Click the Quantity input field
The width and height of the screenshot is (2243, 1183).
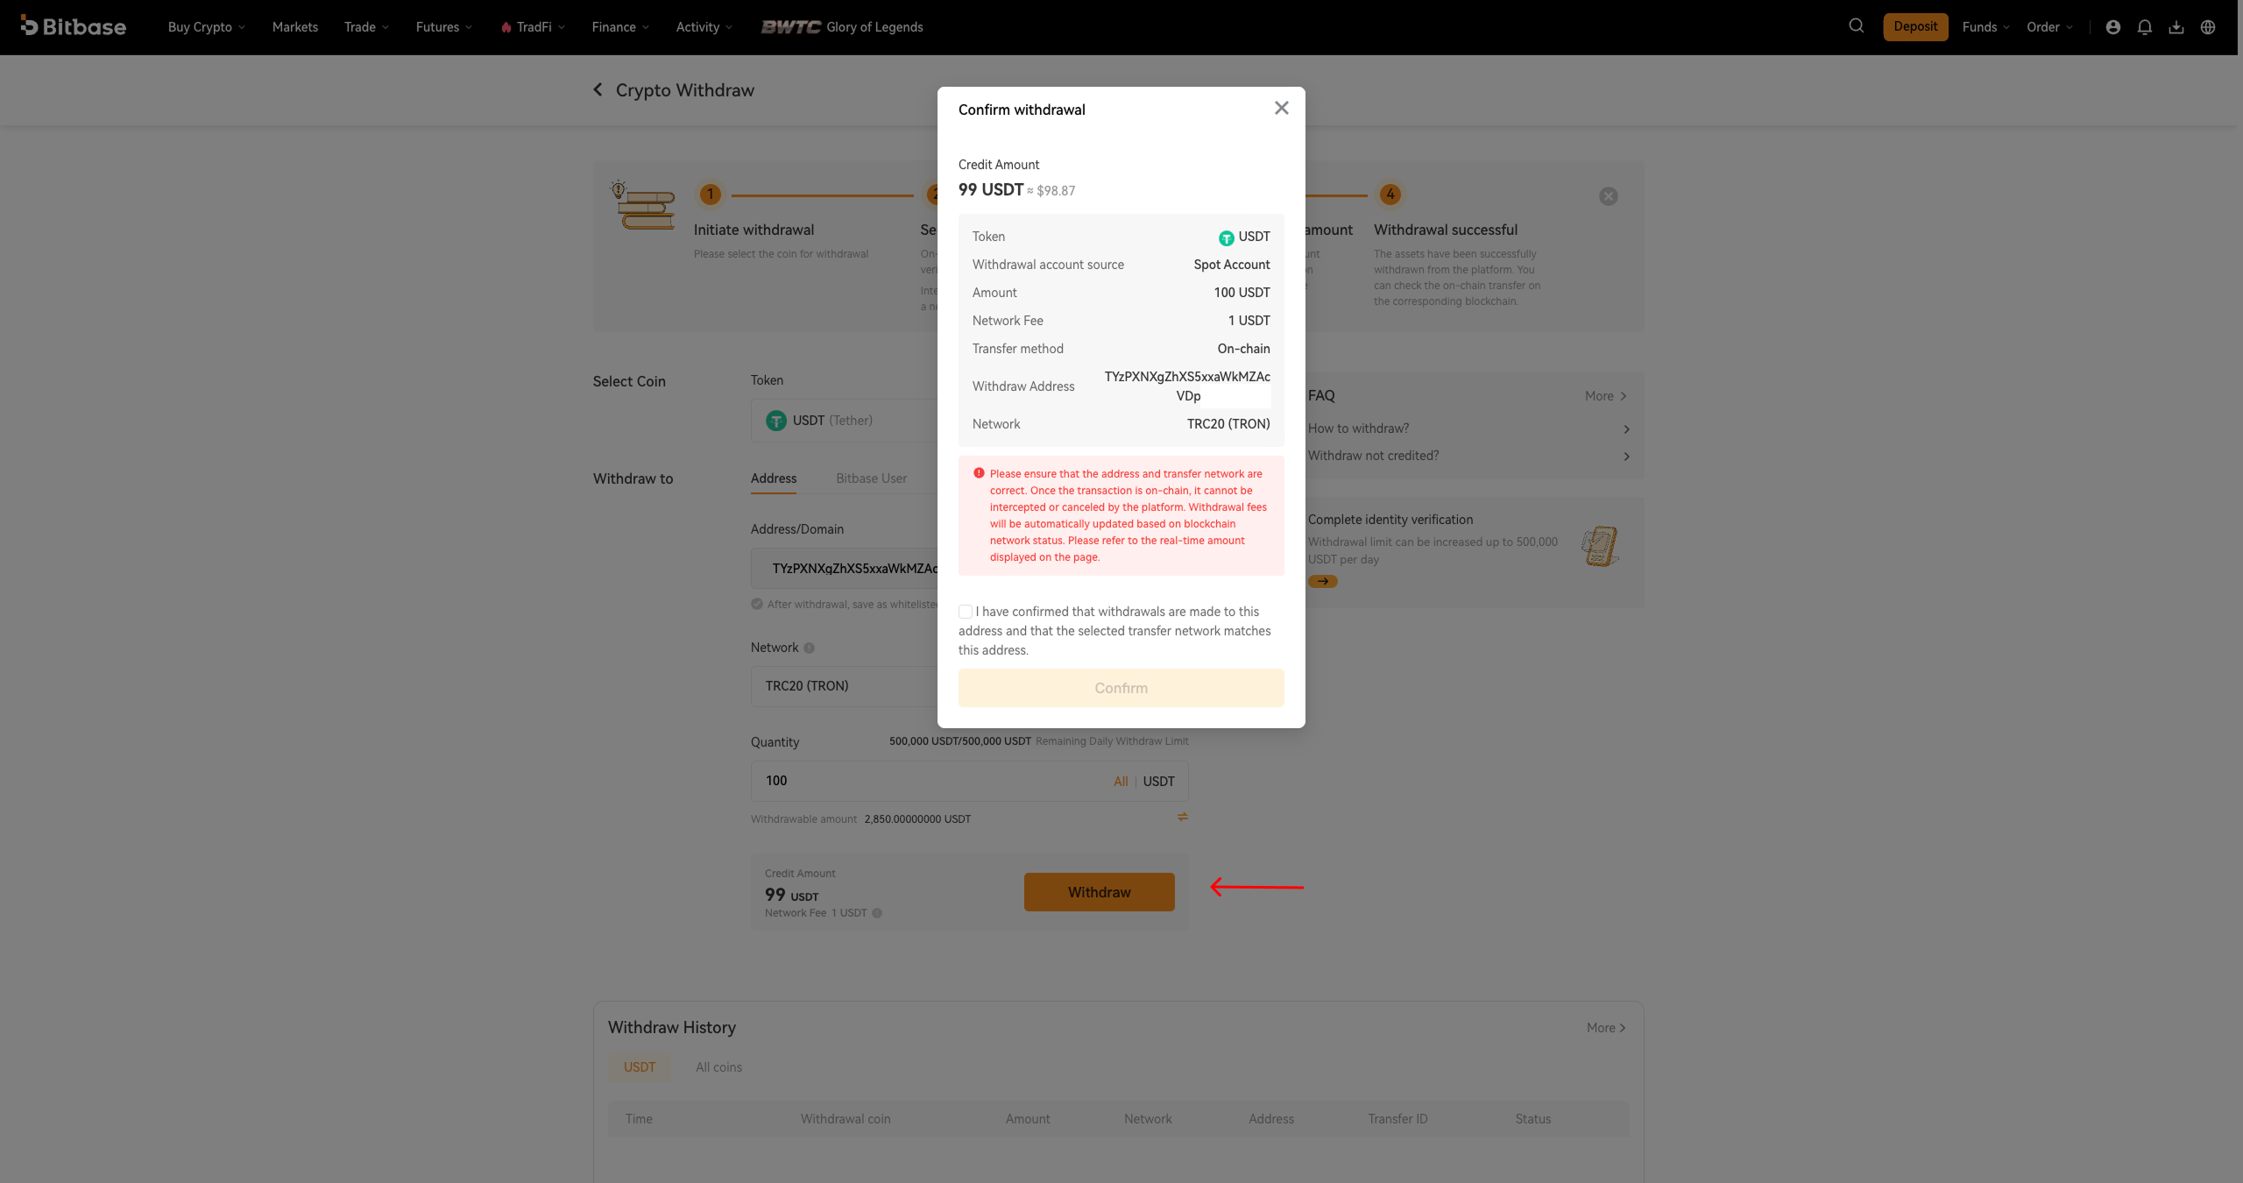(x=969, y=781)
